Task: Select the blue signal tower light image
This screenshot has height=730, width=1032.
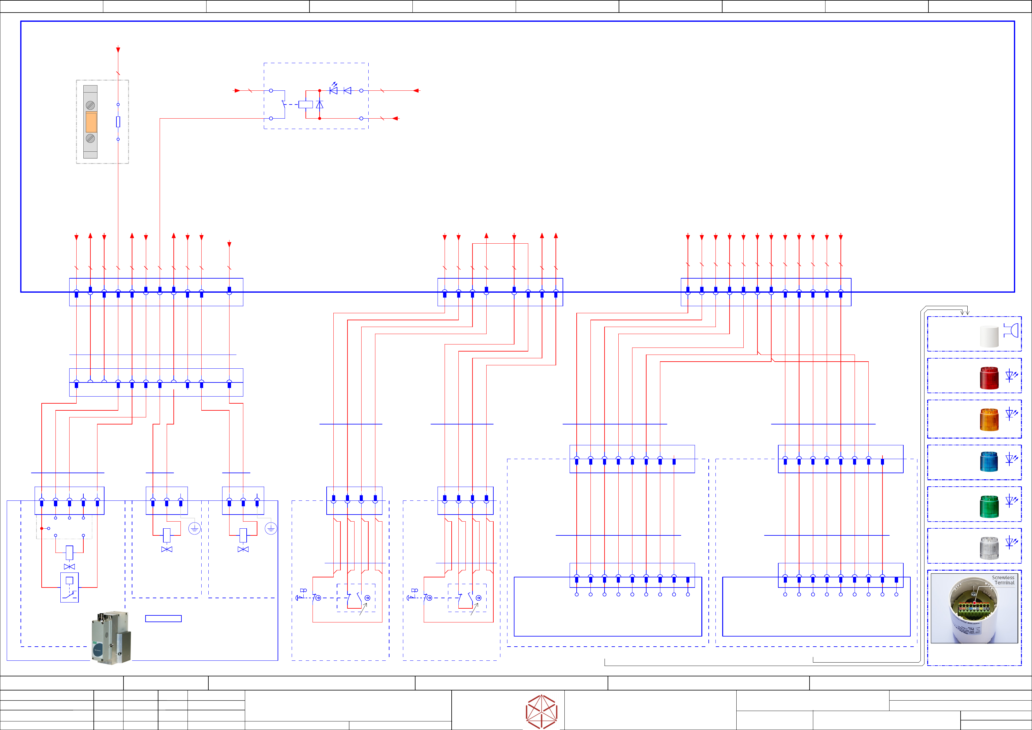Action: 989,462
